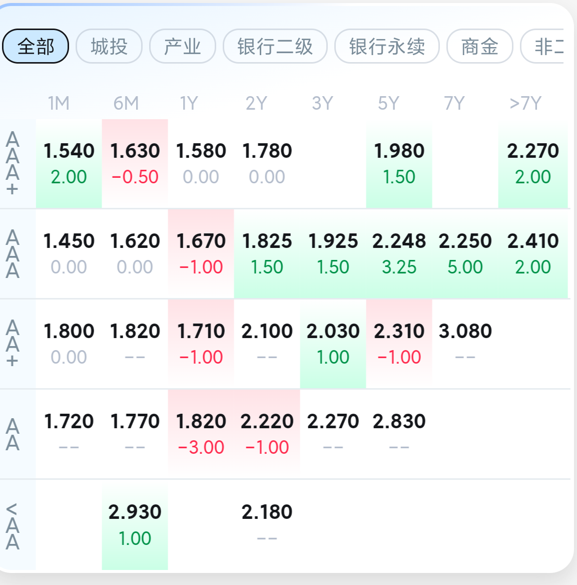Click the >7Y column header
This screenshot has width=577, height=585.
525,103
